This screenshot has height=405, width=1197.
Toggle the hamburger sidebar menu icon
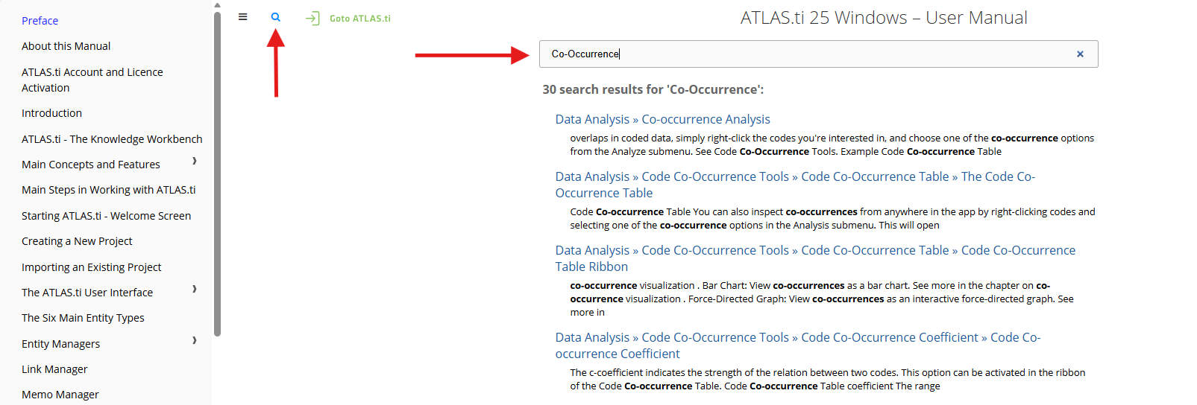[242, 17]
